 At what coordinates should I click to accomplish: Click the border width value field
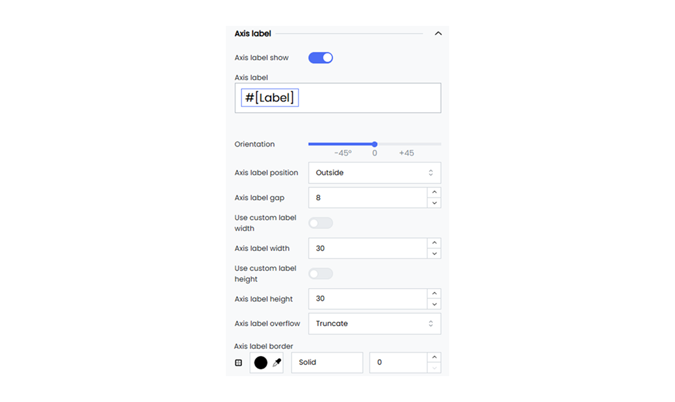(399, 362)
